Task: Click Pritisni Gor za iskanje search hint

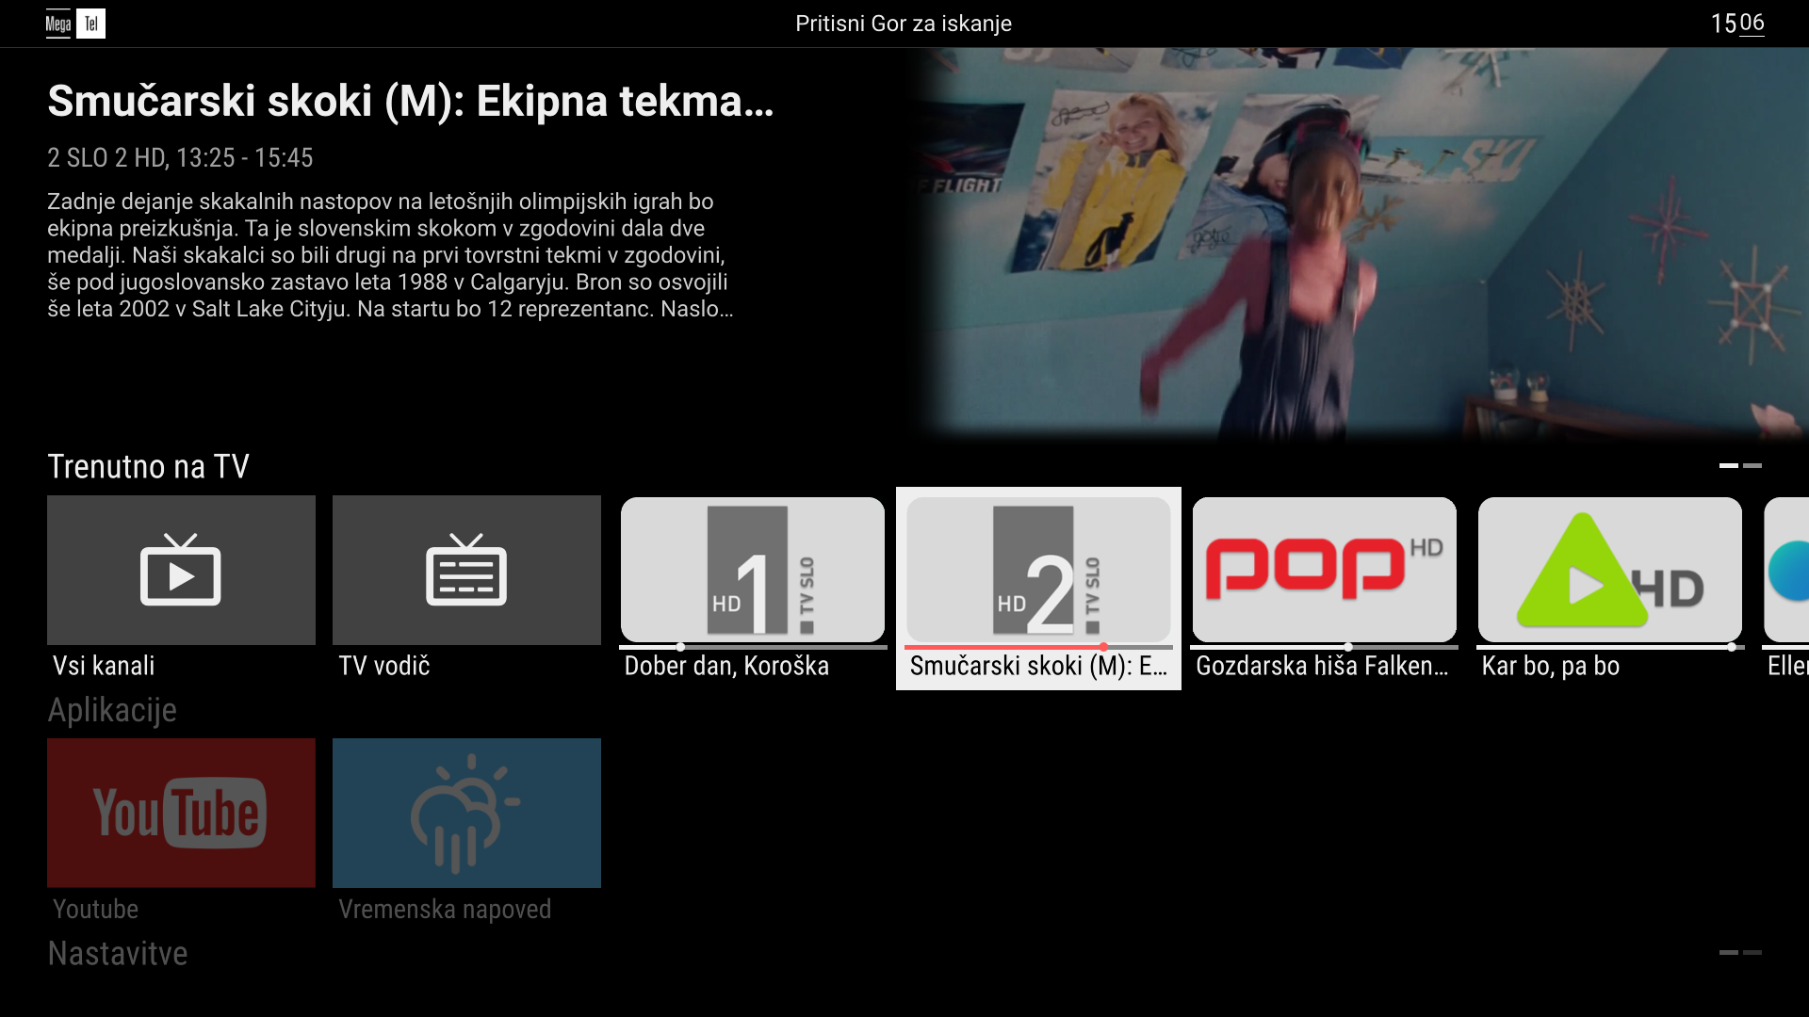Action: (903, 24)
